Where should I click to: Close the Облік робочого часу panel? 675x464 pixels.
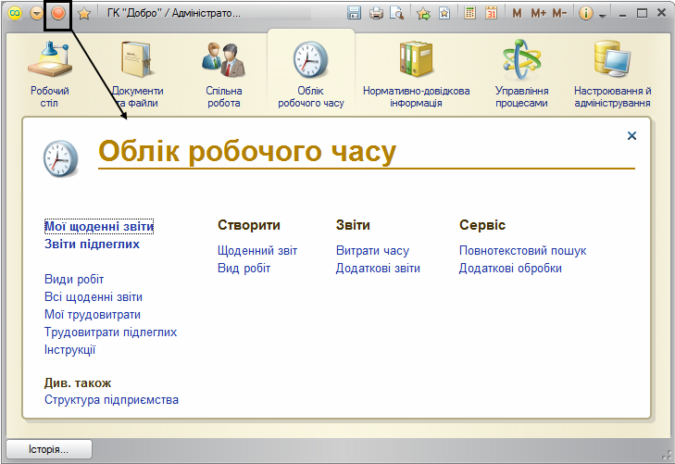coord(631,136)
